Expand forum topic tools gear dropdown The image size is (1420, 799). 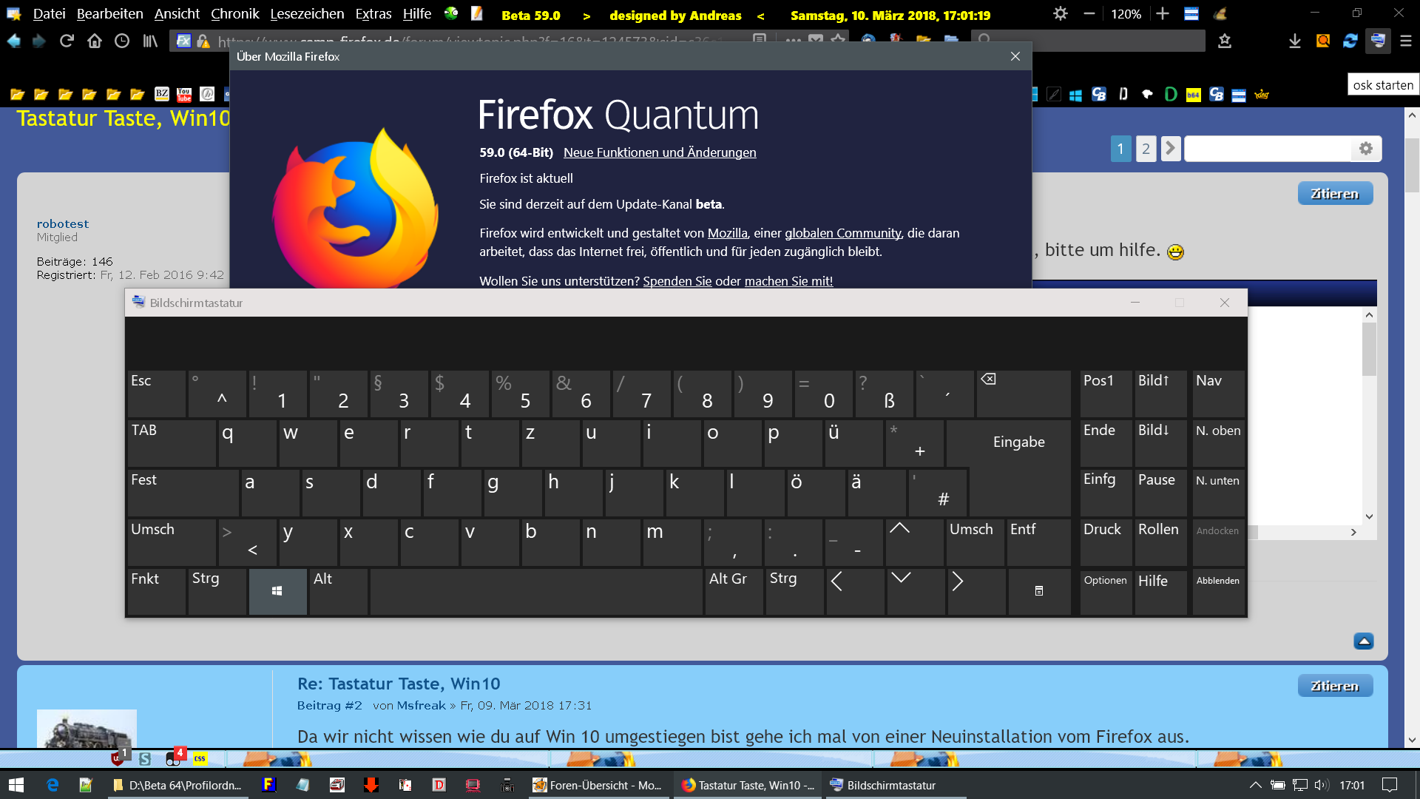tap(1365, 149)
